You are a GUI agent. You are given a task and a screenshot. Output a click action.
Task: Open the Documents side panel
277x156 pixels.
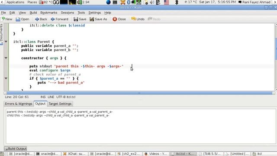tap(1, 35)
